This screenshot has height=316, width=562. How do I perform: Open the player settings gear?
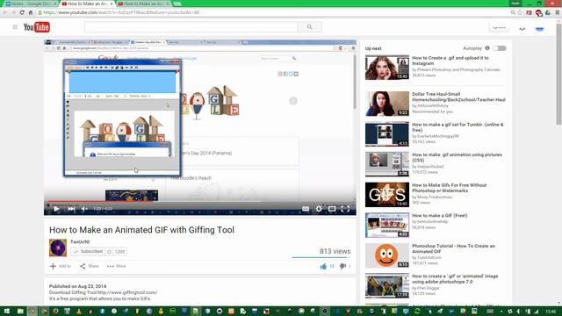[x=319, y=209]
